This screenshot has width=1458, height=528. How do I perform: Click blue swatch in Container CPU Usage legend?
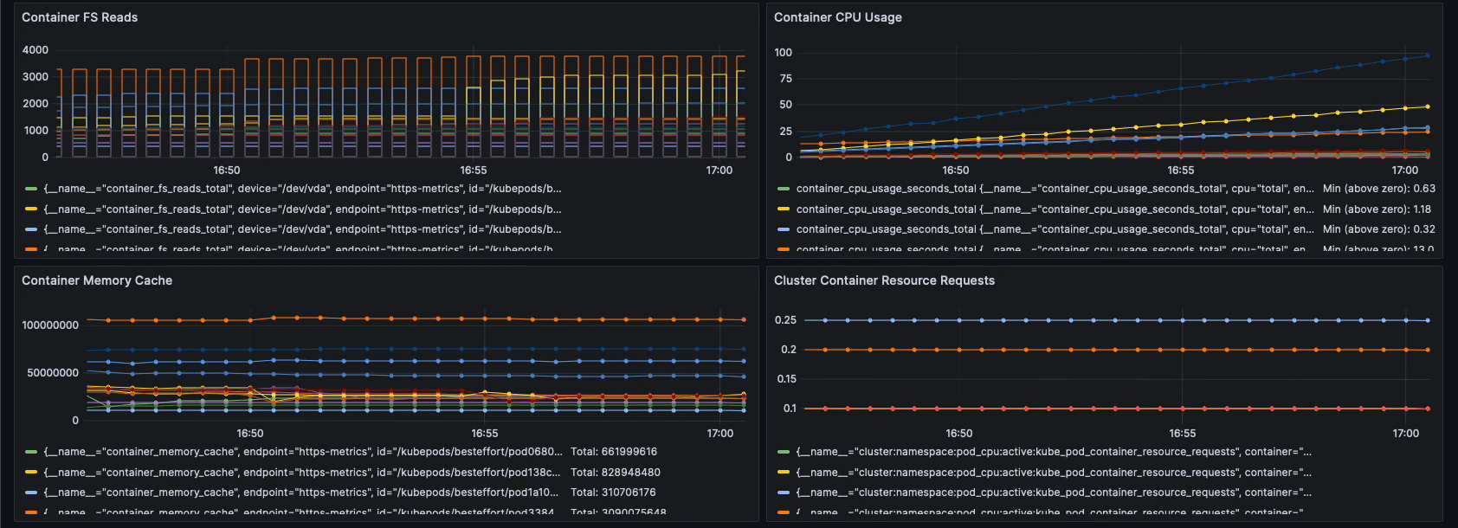[784, 229]
